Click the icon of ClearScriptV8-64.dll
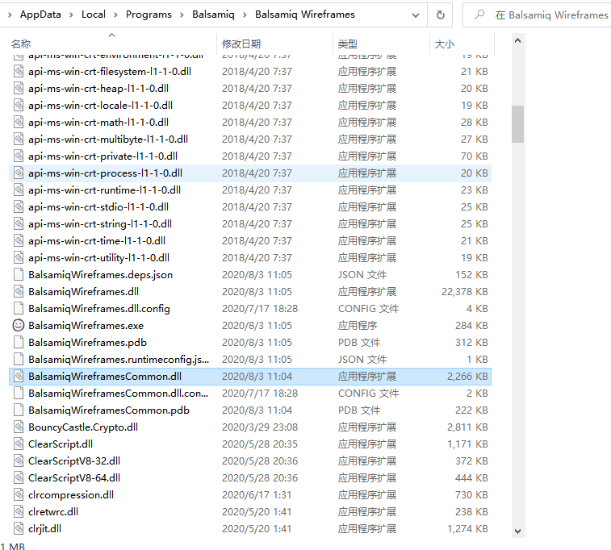611x550 pixels. [19, 477]
